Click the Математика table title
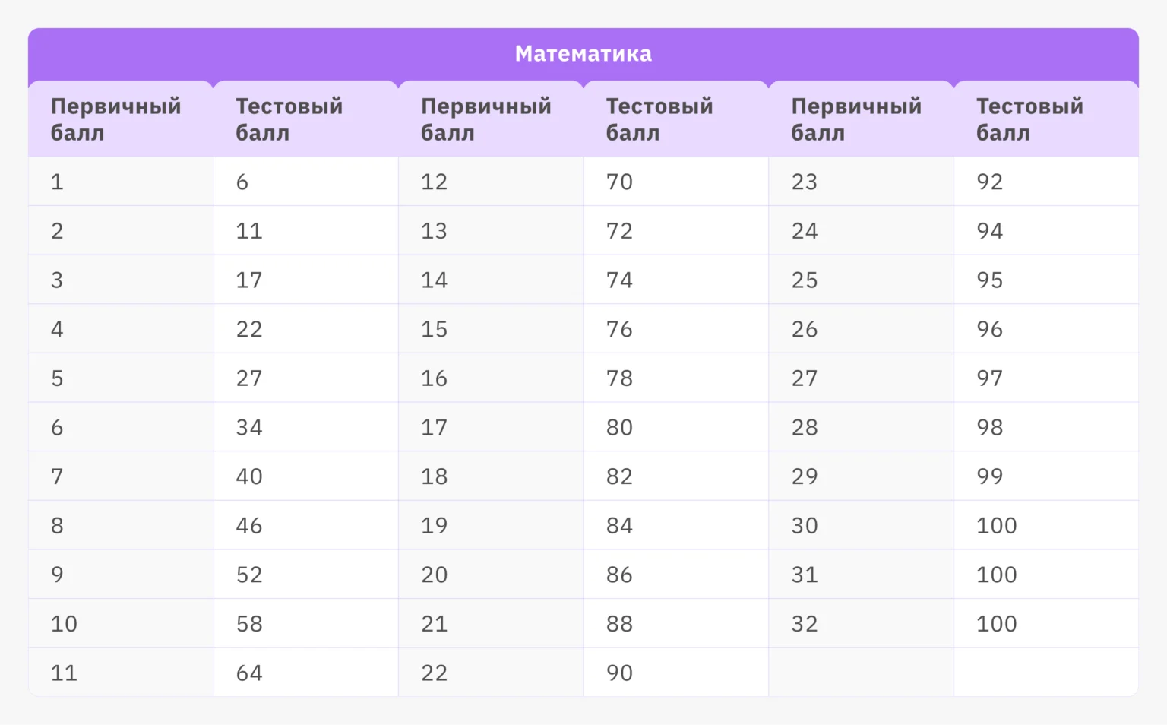Image resolution: width=1167 pixels, height=725 pixels. [583, 54]
